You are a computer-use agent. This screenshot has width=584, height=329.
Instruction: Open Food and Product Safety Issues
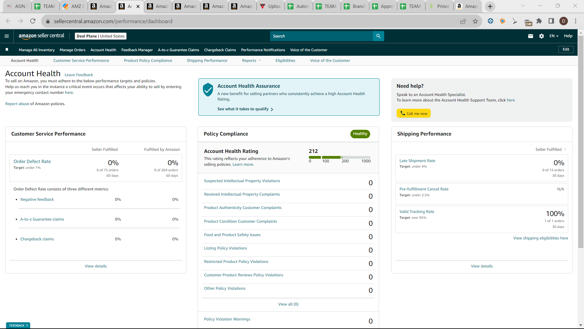[232, 235]
